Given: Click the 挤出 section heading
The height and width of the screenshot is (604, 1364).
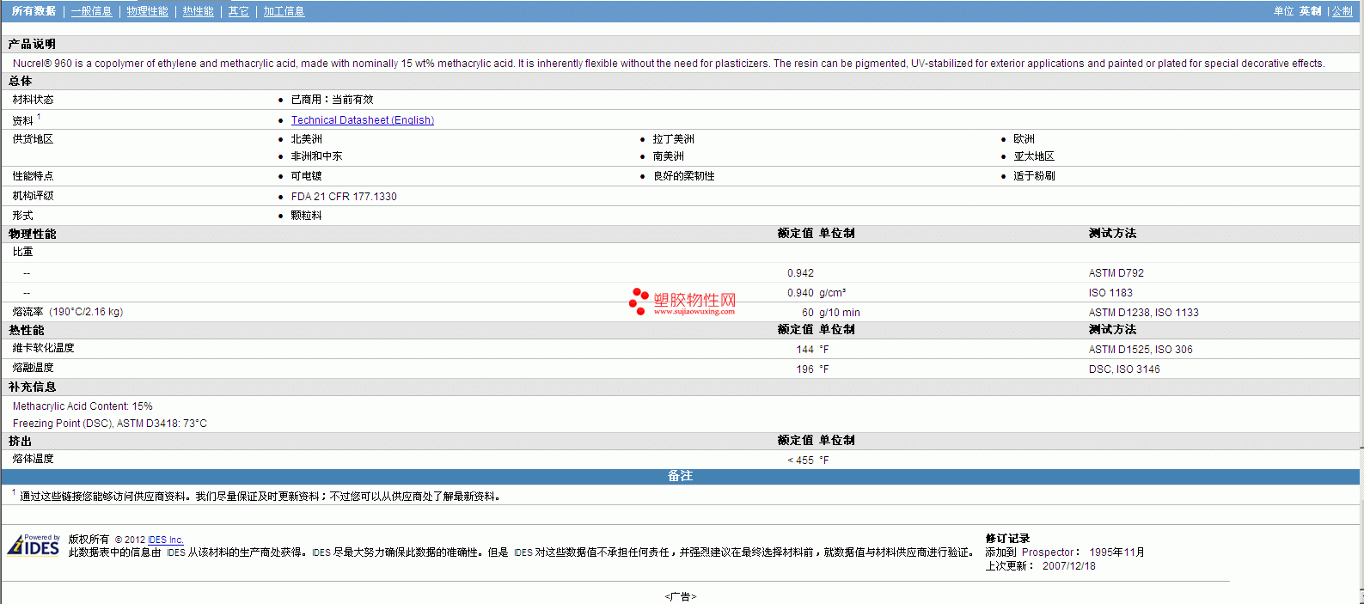Looking at the screenshot, I should (x=20, y=441).
